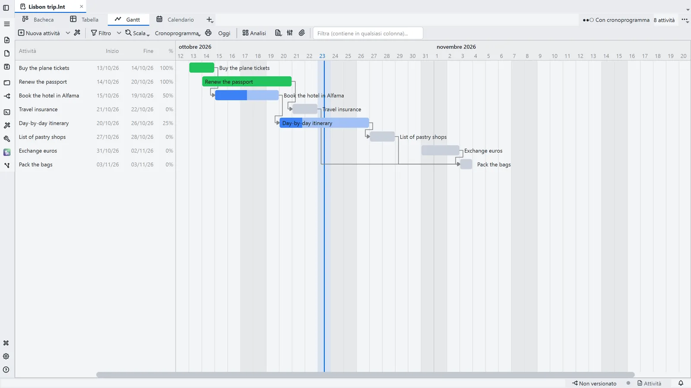
Task: Switch to the Bacheca tab
Action: click(x=38, y=19)
